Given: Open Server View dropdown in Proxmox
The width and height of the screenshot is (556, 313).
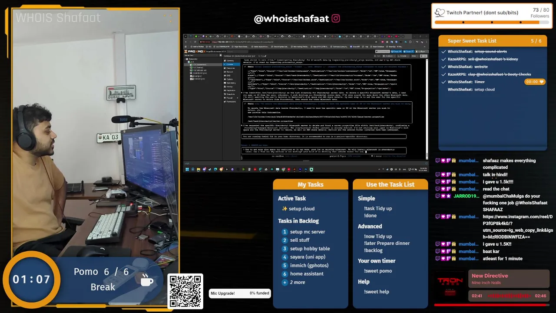Looking at the screenshot, I should (201, 55).
